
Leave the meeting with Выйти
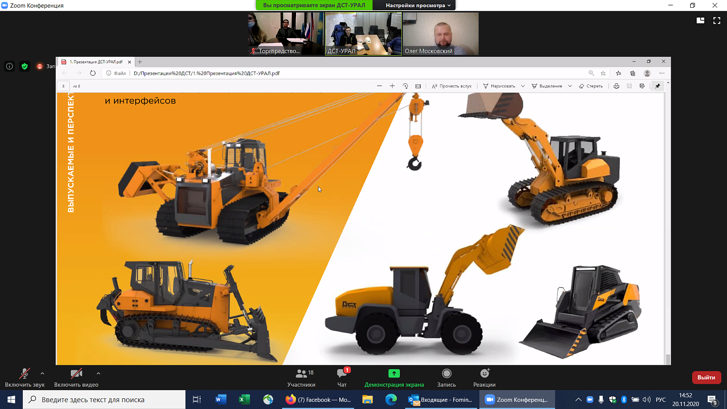706,378
